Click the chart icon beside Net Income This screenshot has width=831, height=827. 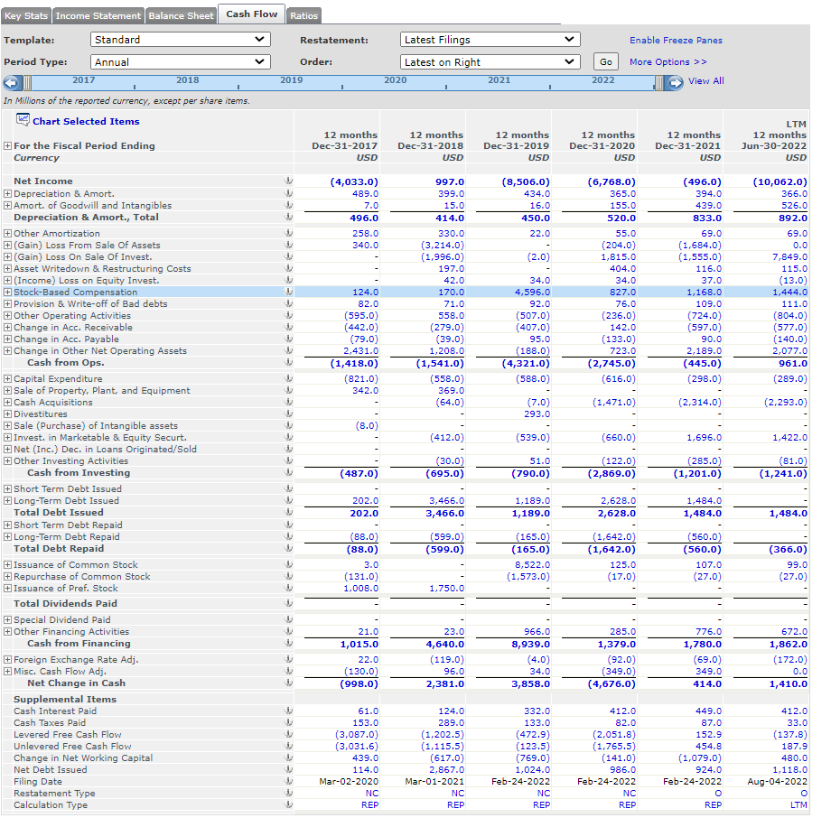[287, 181]
